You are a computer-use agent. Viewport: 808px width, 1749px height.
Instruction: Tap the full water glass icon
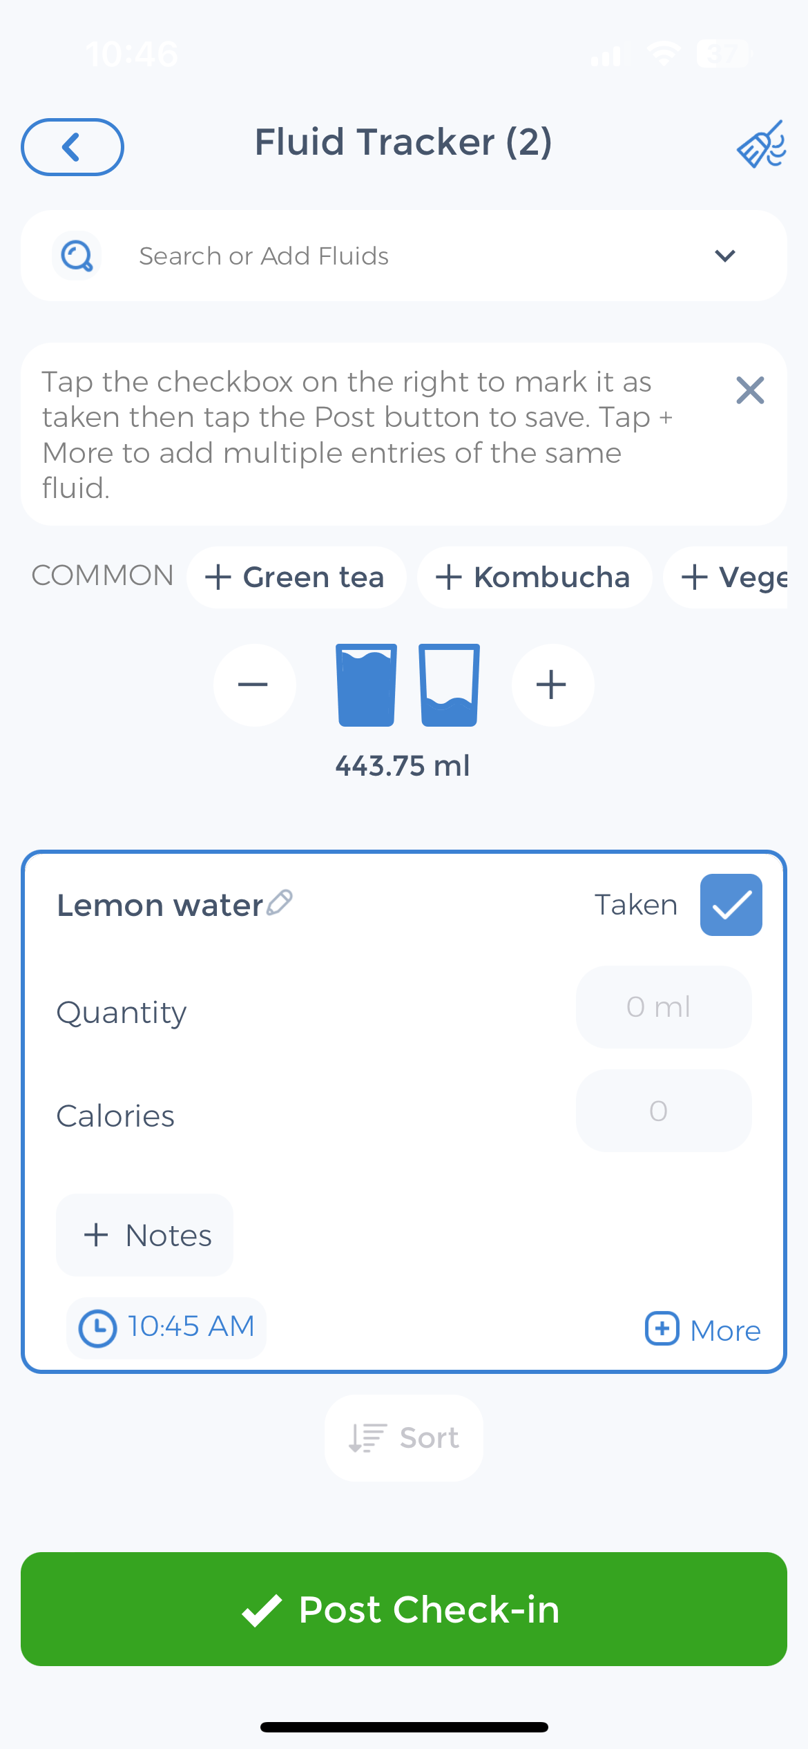(x=366, y=685)
